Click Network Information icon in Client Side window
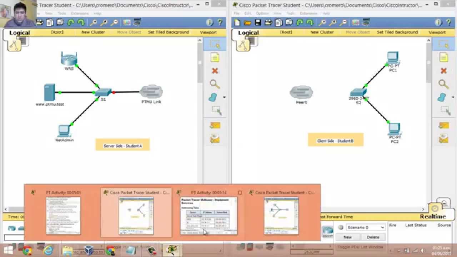This screenshot has width=457, height=257. coord(438,22)
